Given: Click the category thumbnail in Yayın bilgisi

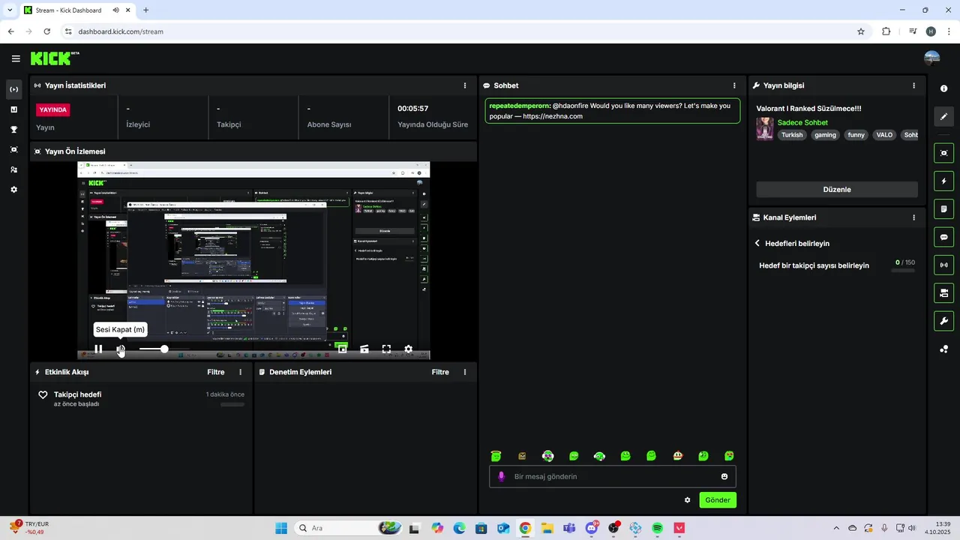Looking at the screenshot, I should pyautogui.click(x=764, y=128).
